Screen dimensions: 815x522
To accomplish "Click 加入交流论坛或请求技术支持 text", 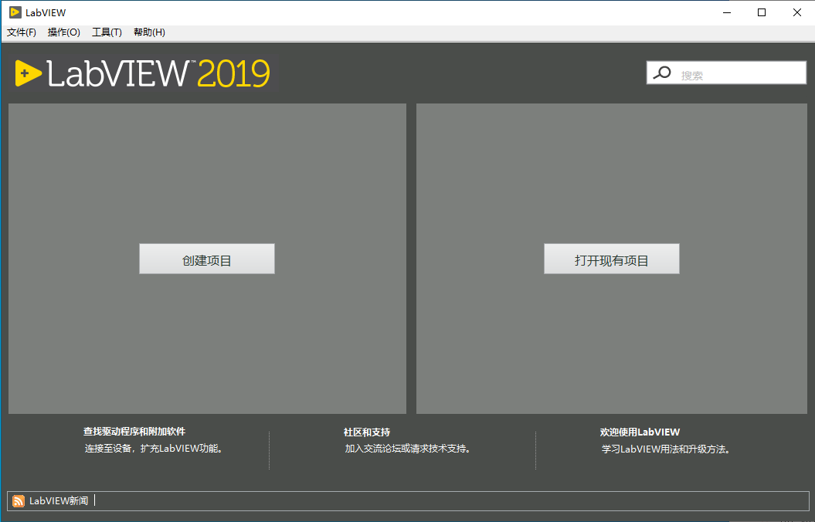I will 408,448.
